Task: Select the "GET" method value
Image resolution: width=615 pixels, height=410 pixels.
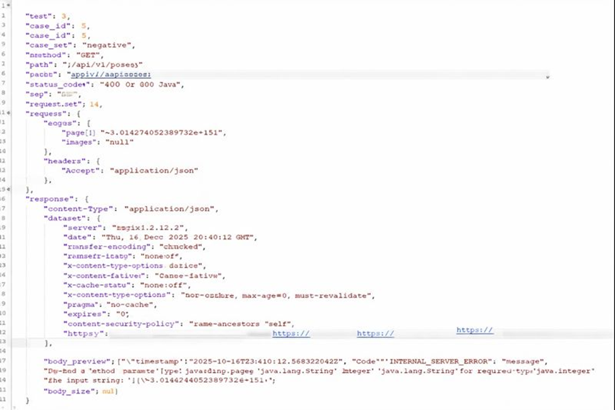Action: [x=87, y=55]
